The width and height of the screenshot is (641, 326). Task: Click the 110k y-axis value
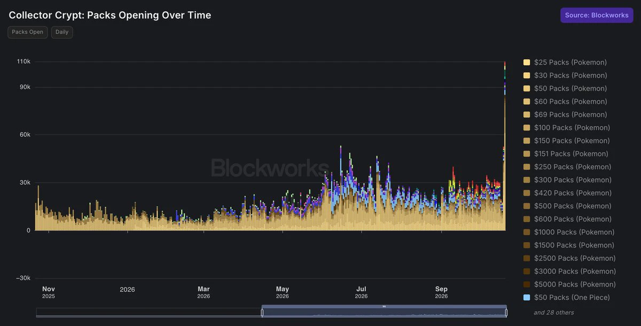(24, 62)
